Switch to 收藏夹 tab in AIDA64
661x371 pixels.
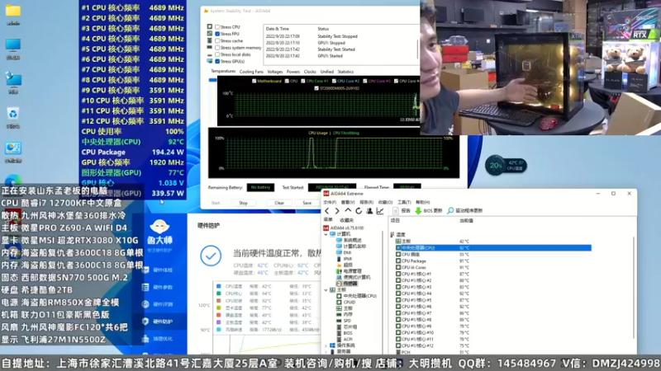[x=346, y=220]
